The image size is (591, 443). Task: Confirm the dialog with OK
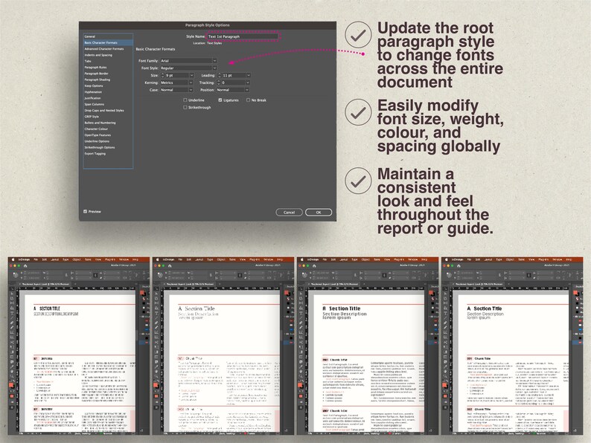(319, 213)
